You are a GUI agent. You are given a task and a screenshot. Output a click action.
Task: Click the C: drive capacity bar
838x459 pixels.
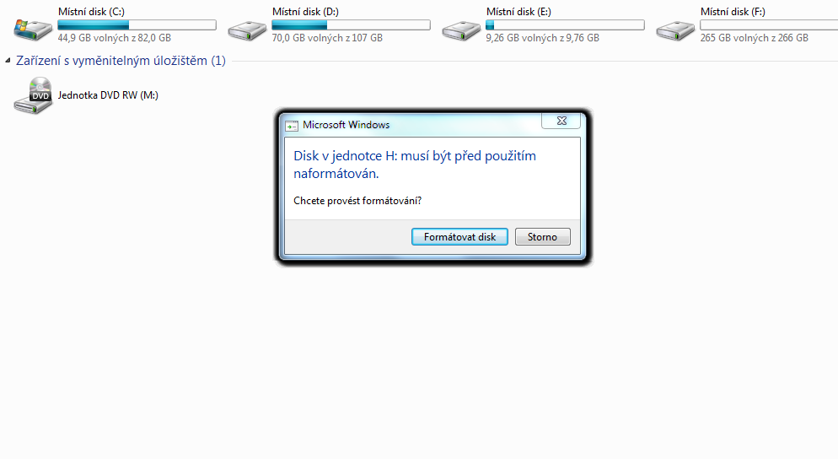(137, 25)
